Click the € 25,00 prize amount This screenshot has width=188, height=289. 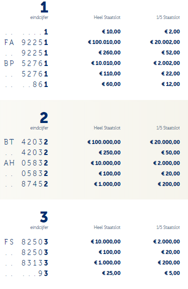click(111, 273)
